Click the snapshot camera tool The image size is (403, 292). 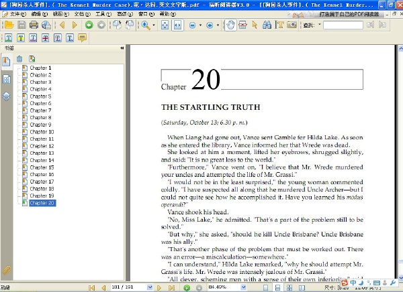click(x=292, y=25)
